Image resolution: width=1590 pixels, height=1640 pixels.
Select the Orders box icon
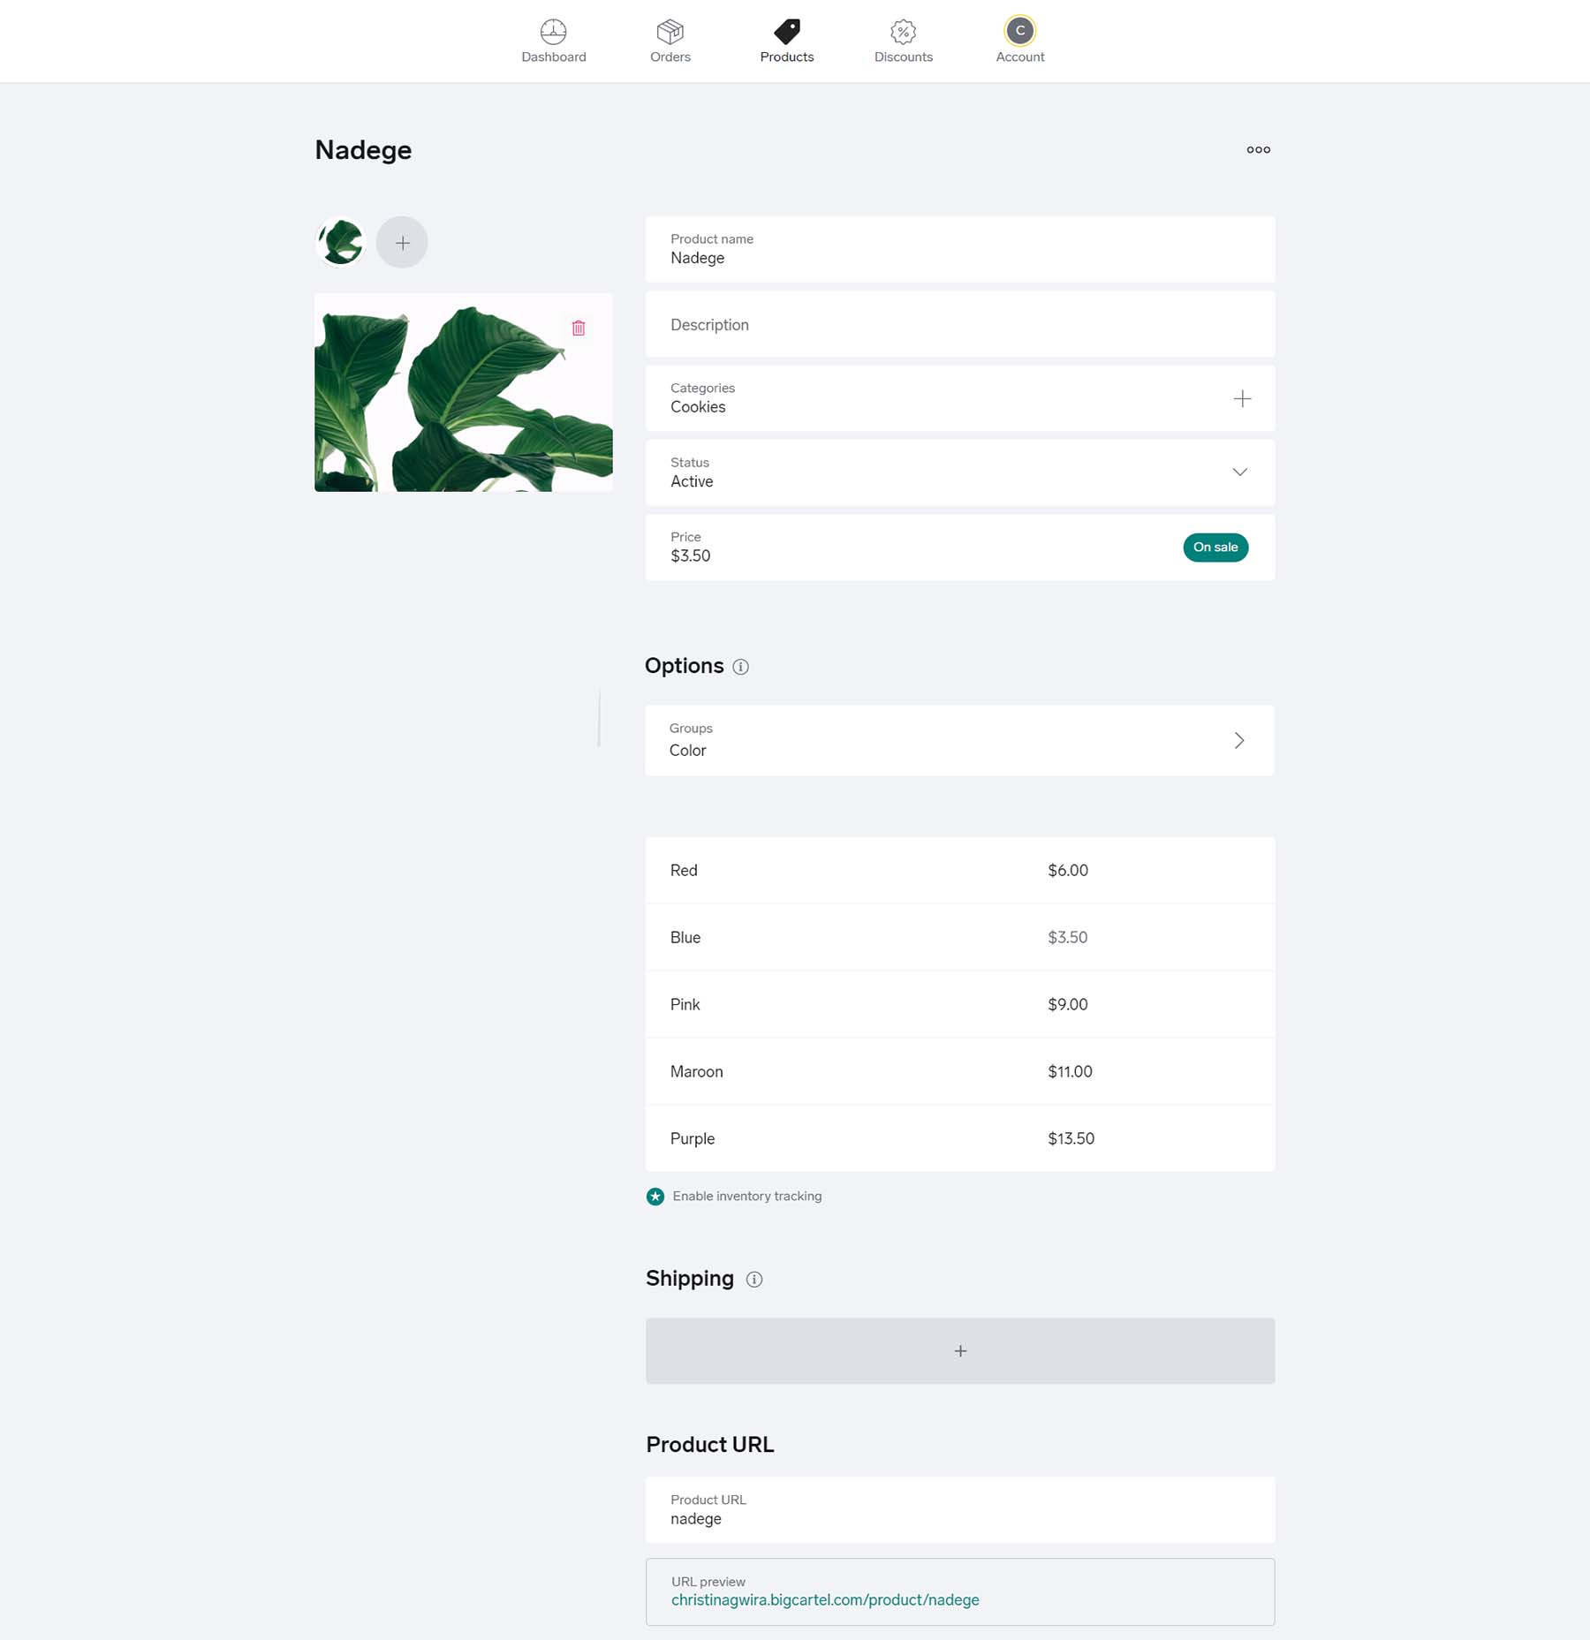point(670,30)
